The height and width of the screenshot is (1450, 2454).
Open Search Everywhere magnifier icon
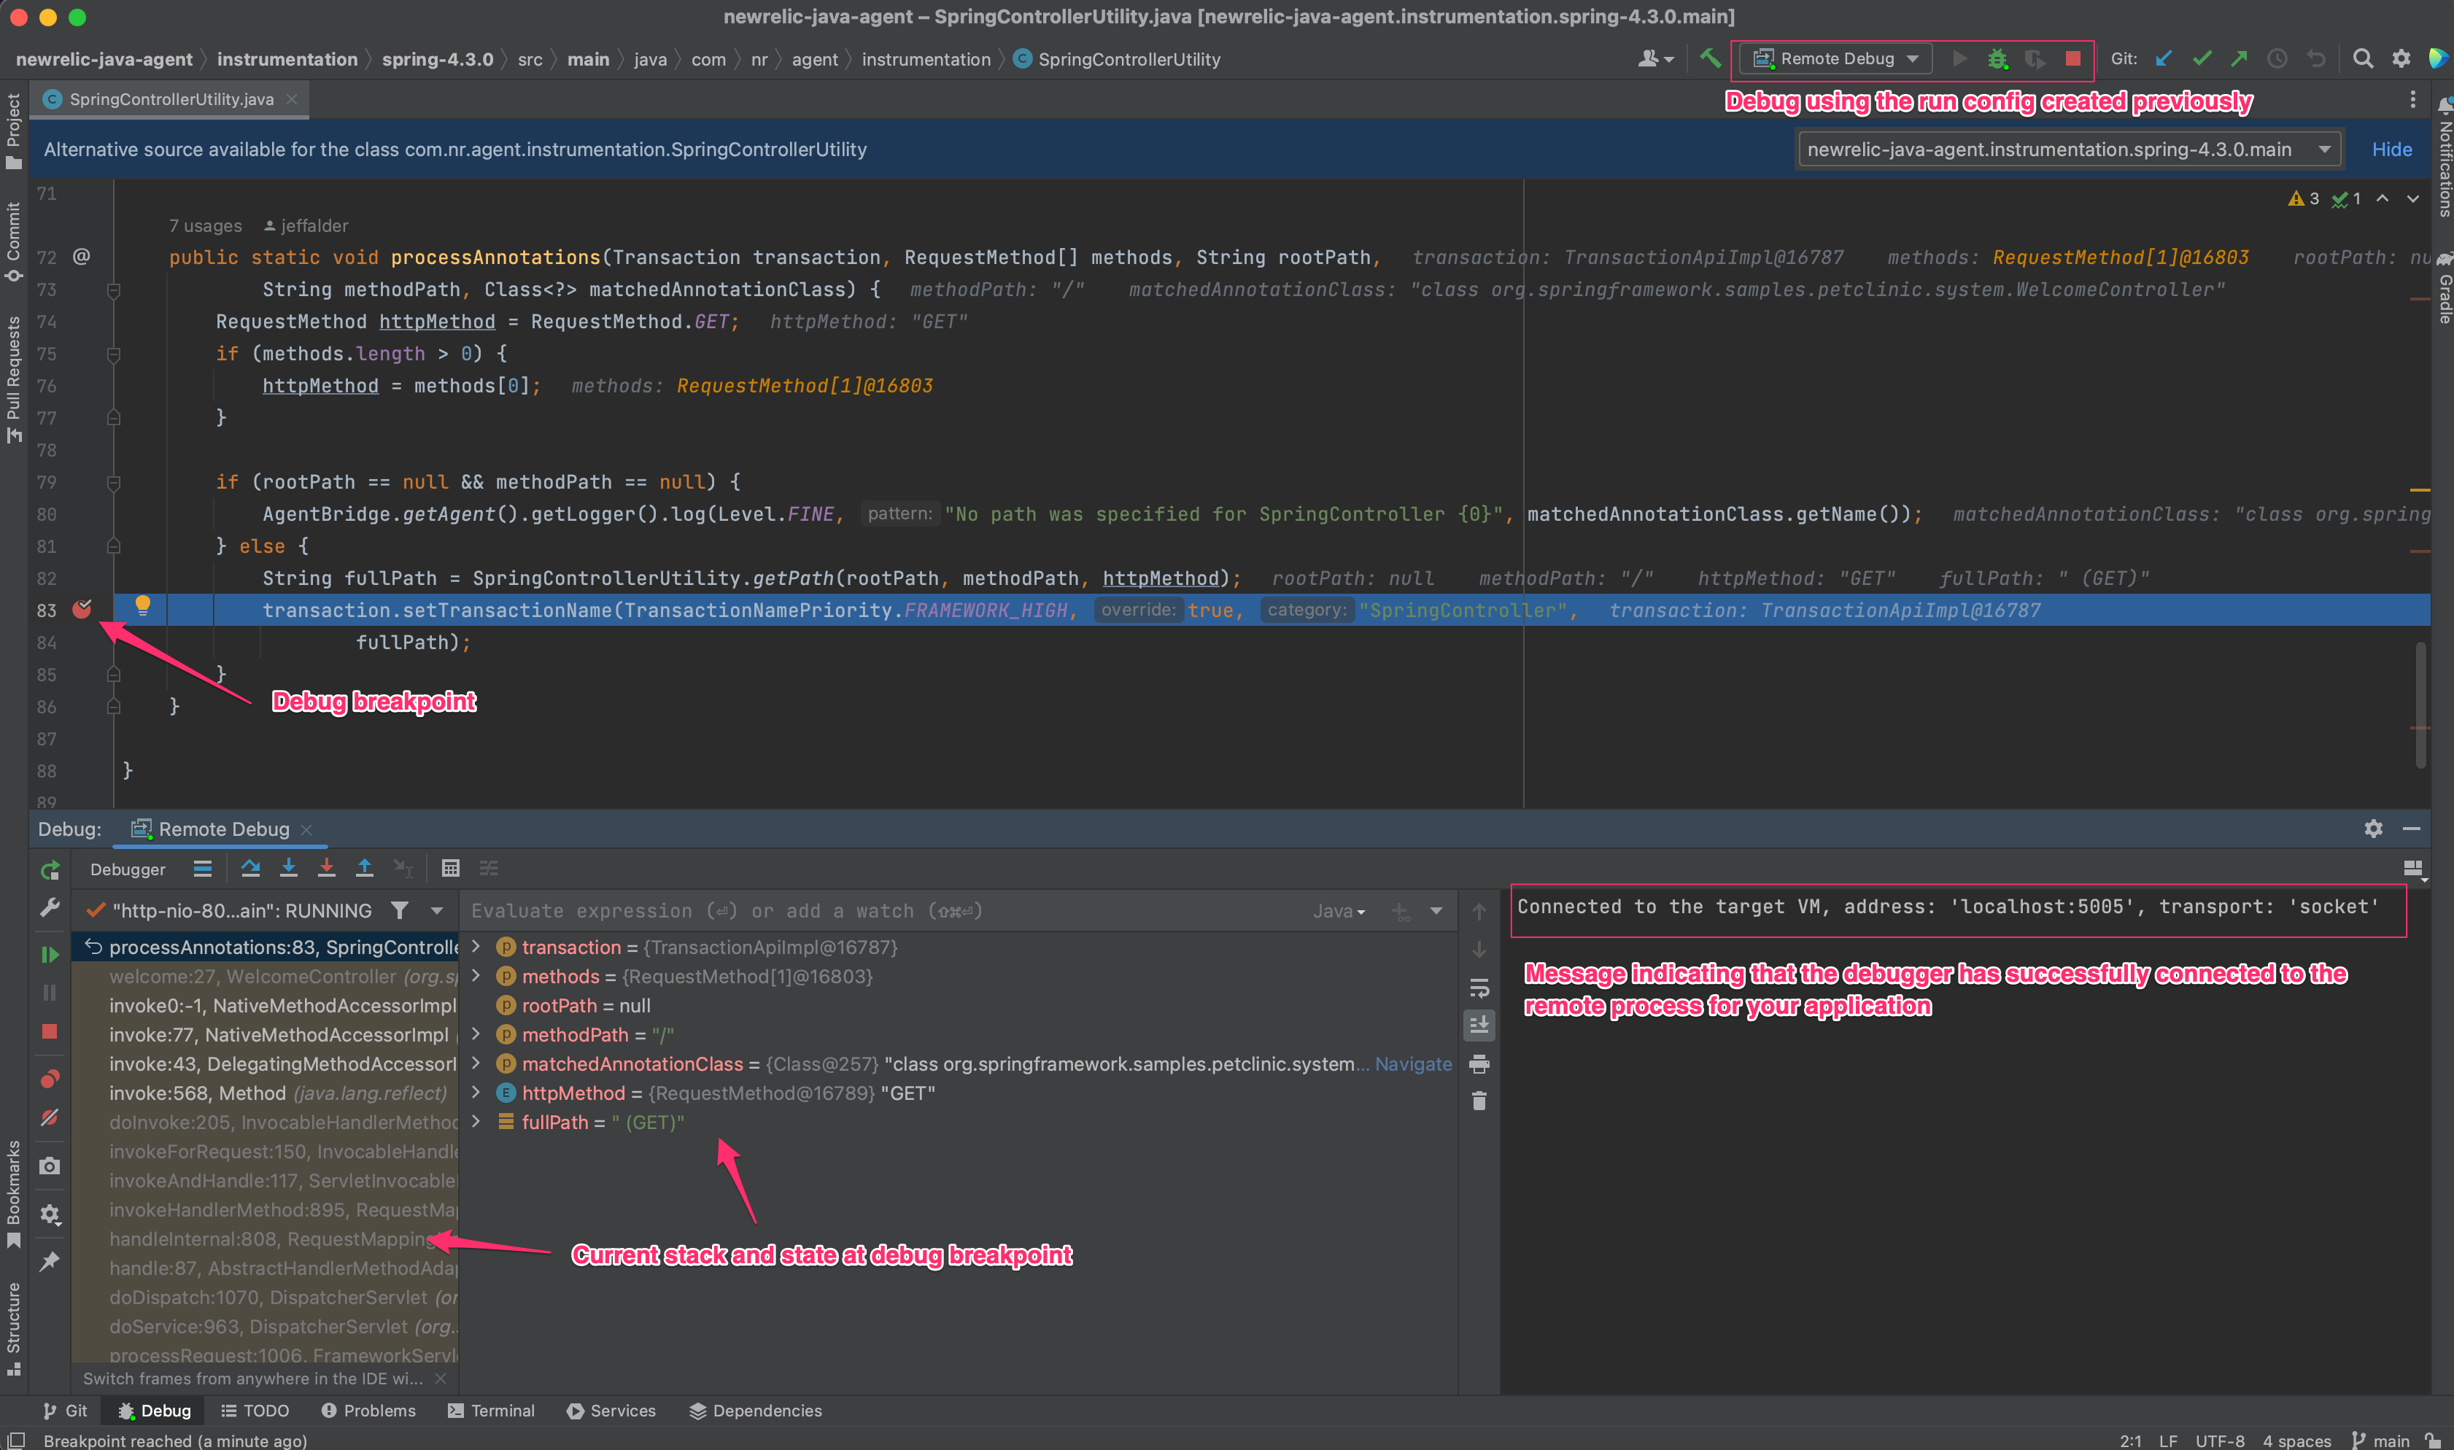2363,58
